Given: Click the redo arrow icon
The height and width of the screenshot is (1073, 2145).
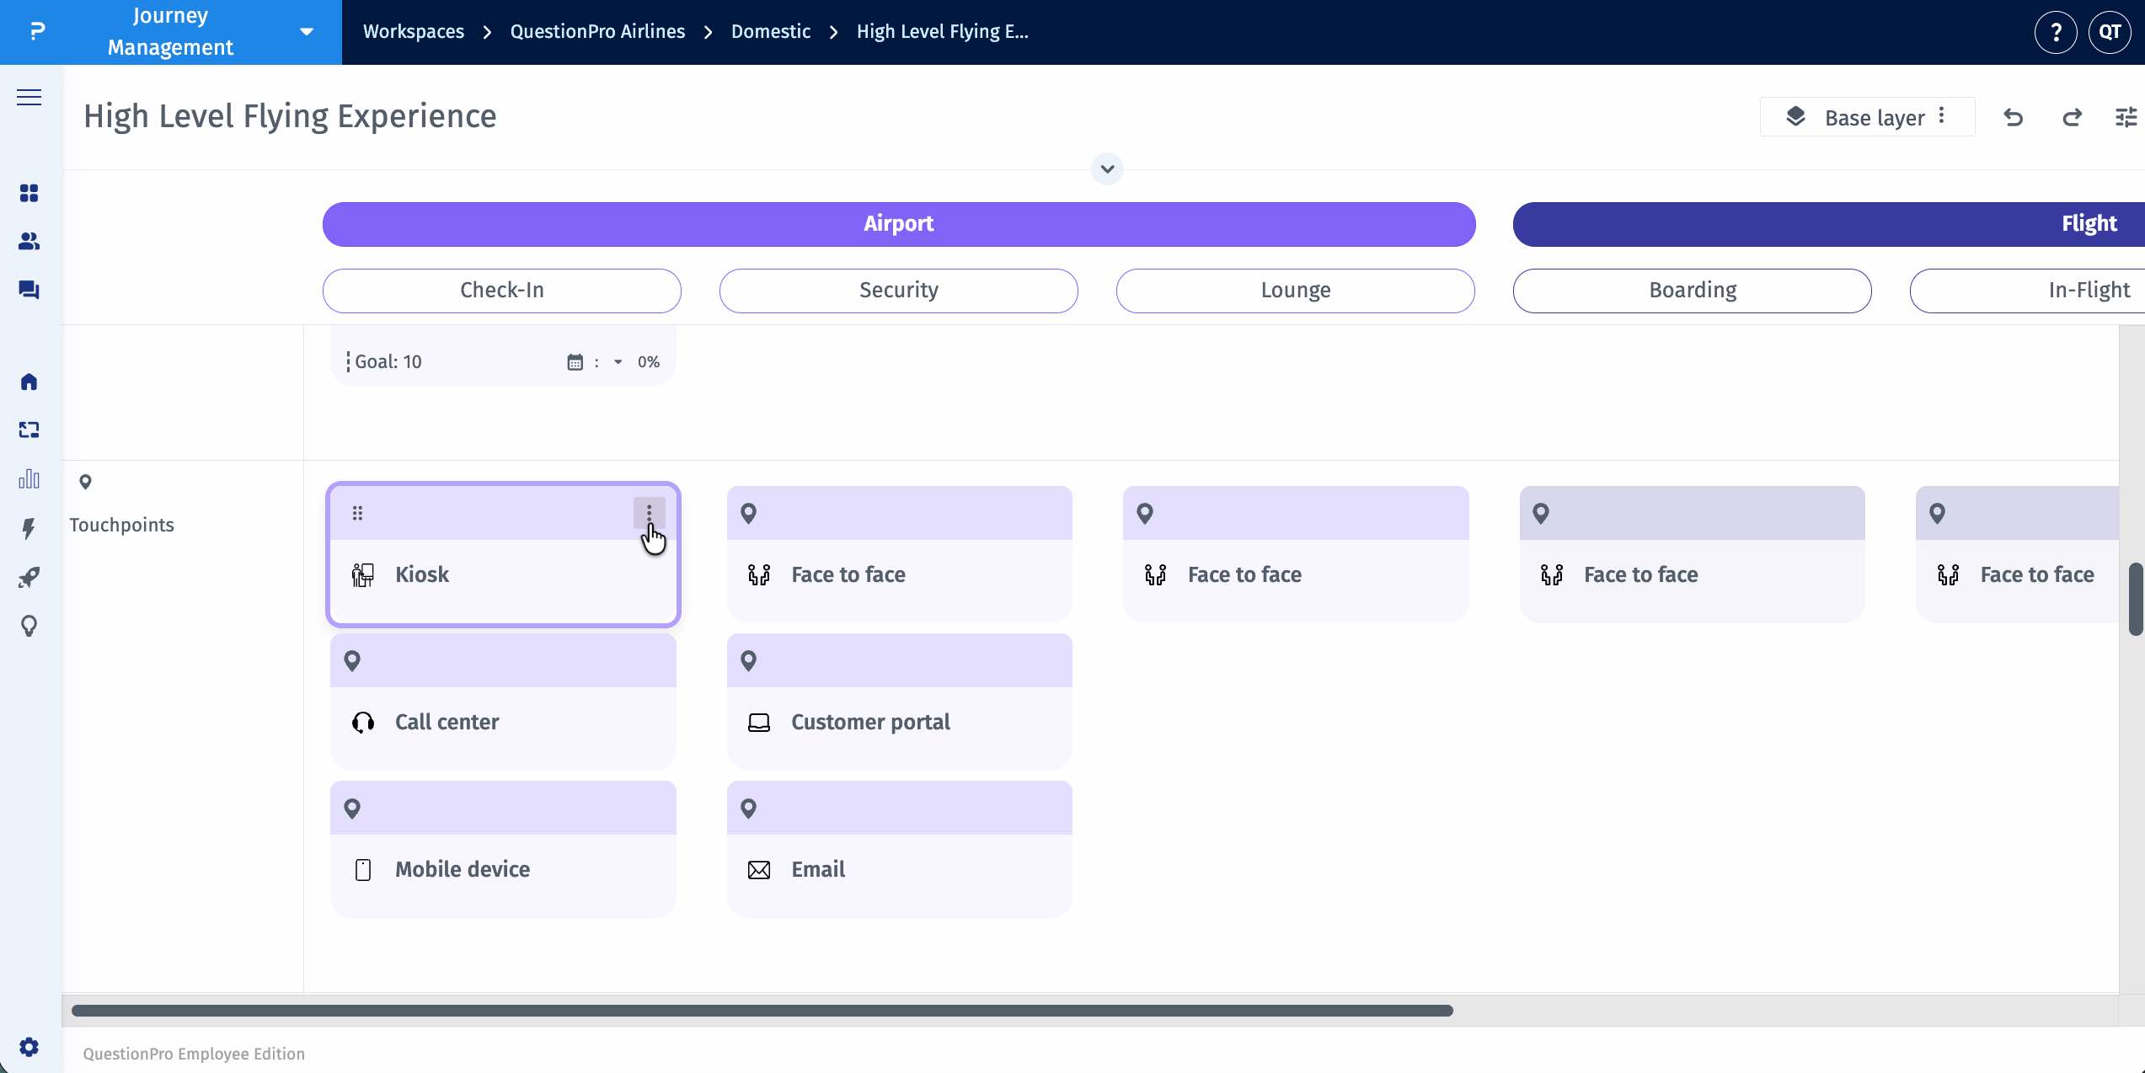Looking at the screenshot, I should tap(2072, 117).
